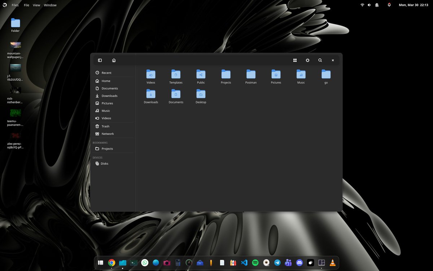The image size is (433, 271).
Task: Open the Files menu in the menu bar
Action: tap(15, 5)
